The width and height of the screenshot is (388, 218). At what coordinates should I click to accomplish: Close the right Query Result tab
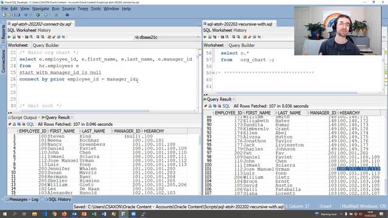[x=233, y=99]
